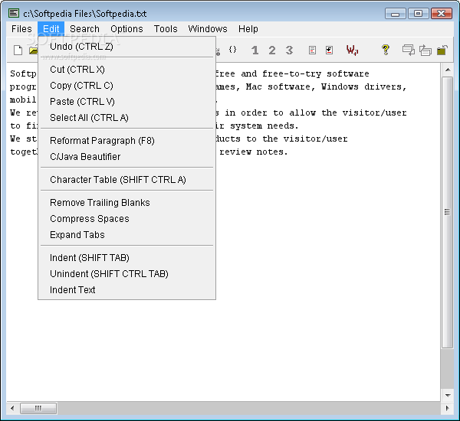Click the words 'system needs.' in the text
The width and height of the screenshot is (460, 421).
click(x=264, y=126)
